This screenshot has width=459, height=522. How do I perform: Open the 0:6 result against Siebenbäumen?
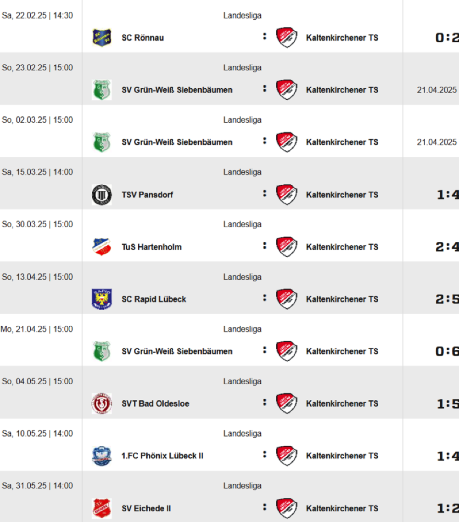coord(447,352)
